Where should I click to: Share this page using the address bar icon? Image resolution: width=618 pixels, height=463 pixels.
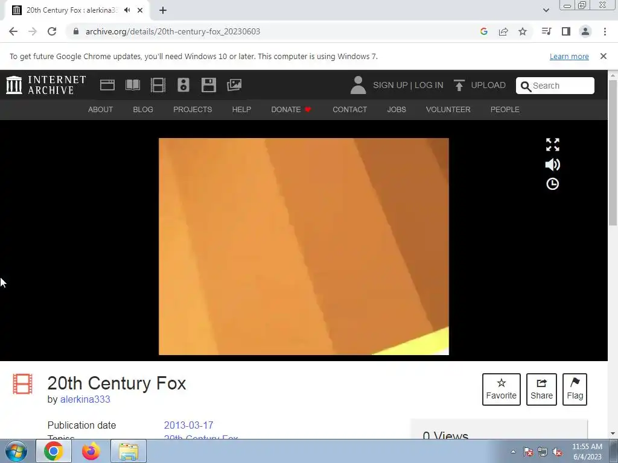coord(503,31)
